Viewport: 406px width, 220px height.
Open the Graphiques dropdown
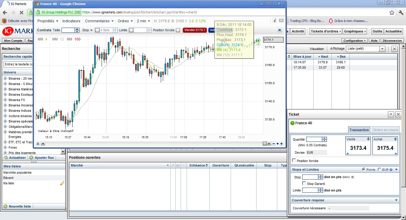click(355, 31)
